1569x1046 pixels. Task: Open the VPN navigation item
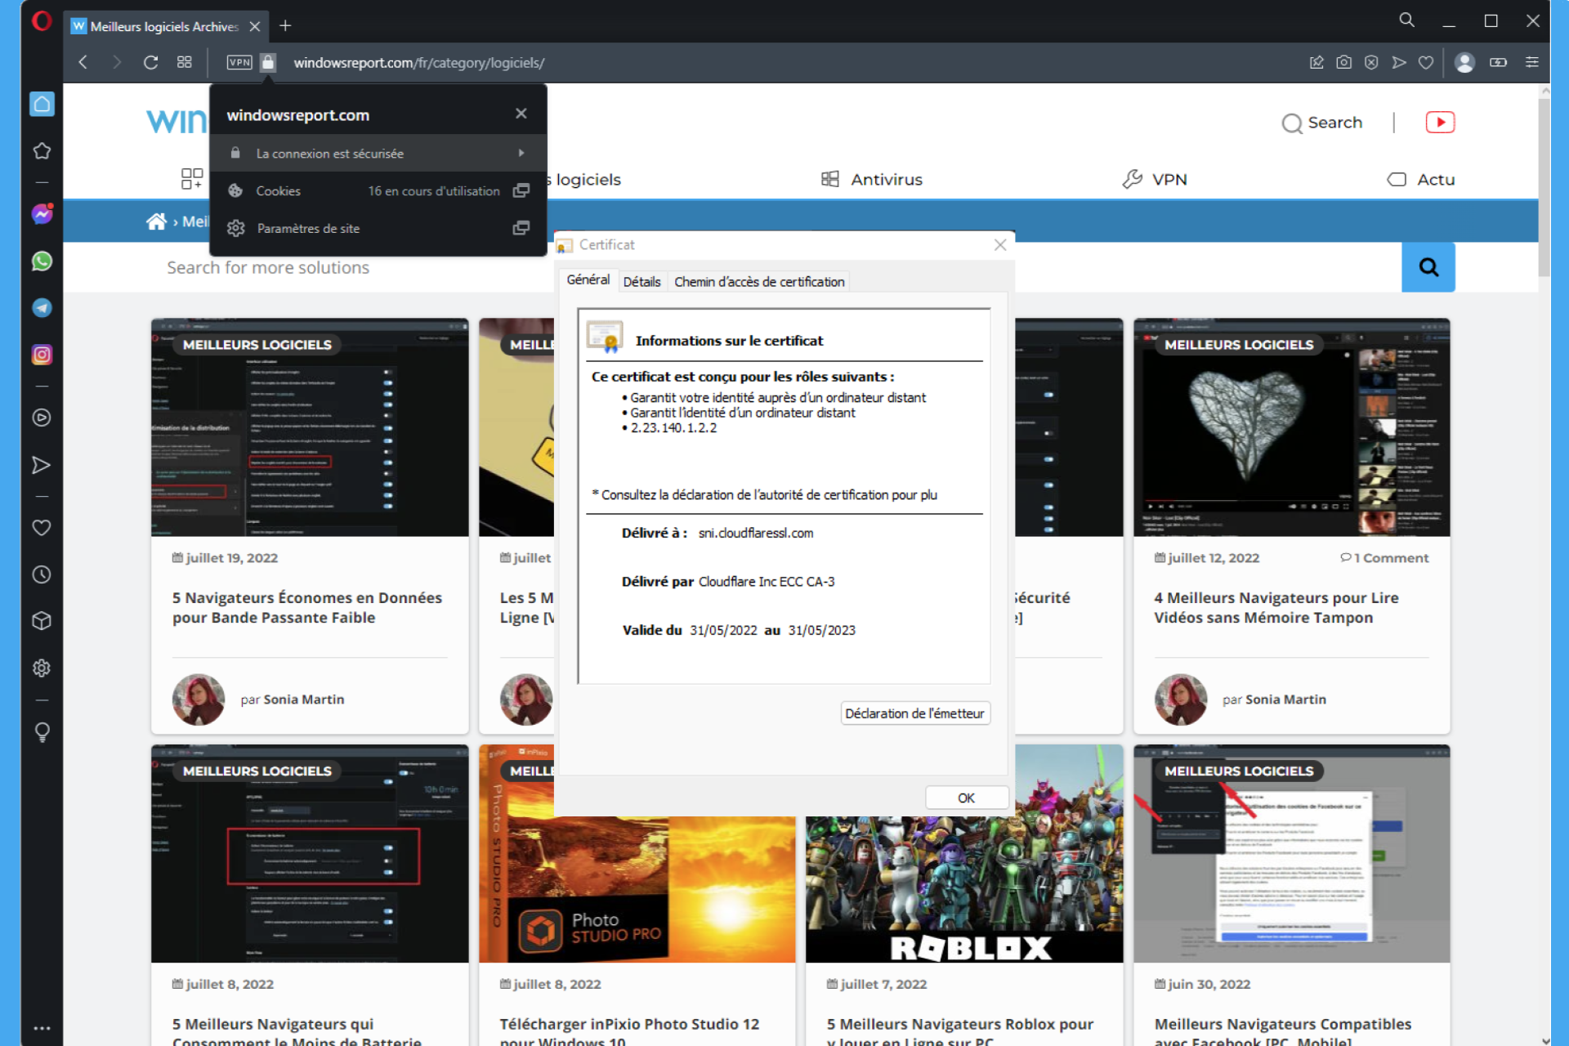coord(1154,179)
